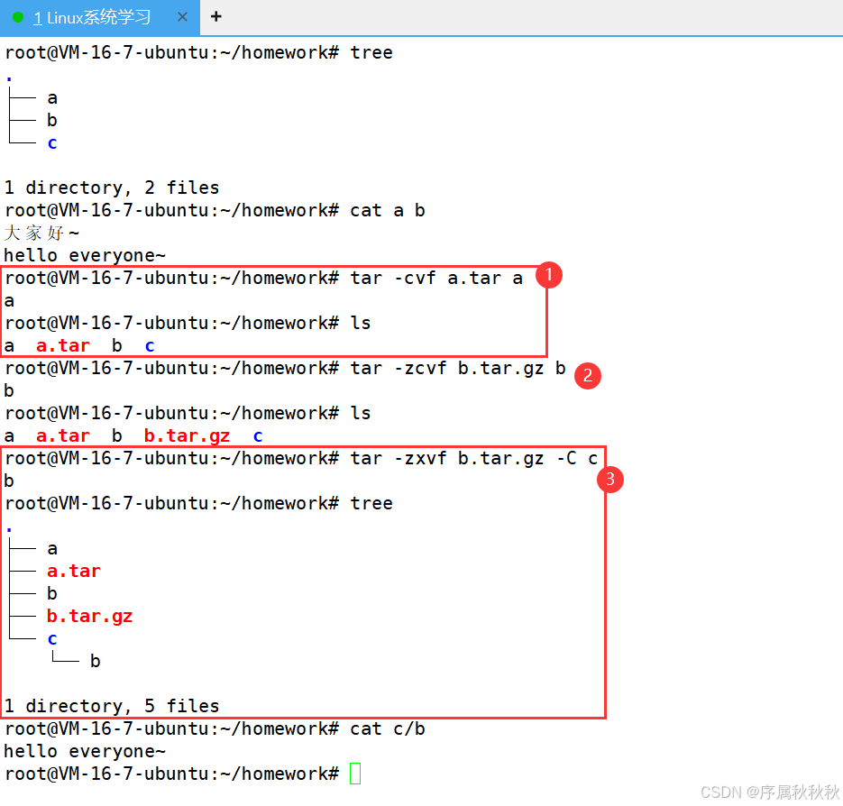
Task: Click the "tar -zcvf b.tar.gz b" command
Action: point(457,369)
